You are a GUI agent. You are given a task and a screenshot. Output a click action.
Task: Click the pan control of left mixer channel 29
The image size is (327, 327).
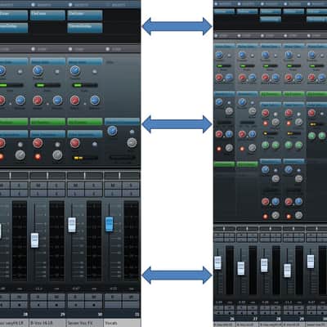pos(47,175)
